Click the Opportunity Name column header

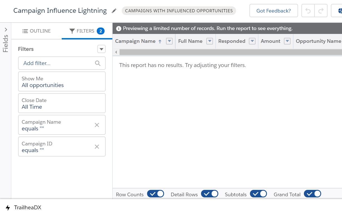[x=318, y=41]
